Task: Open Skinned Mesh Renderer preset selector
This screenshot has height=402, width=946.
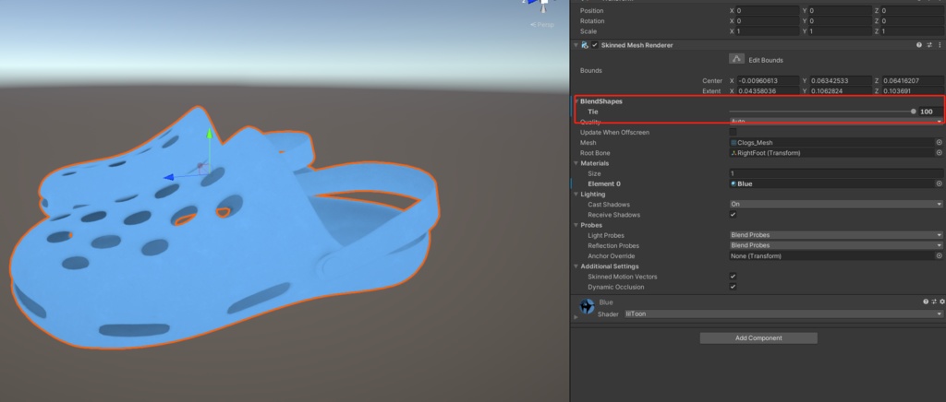Action: coord(929,45)
